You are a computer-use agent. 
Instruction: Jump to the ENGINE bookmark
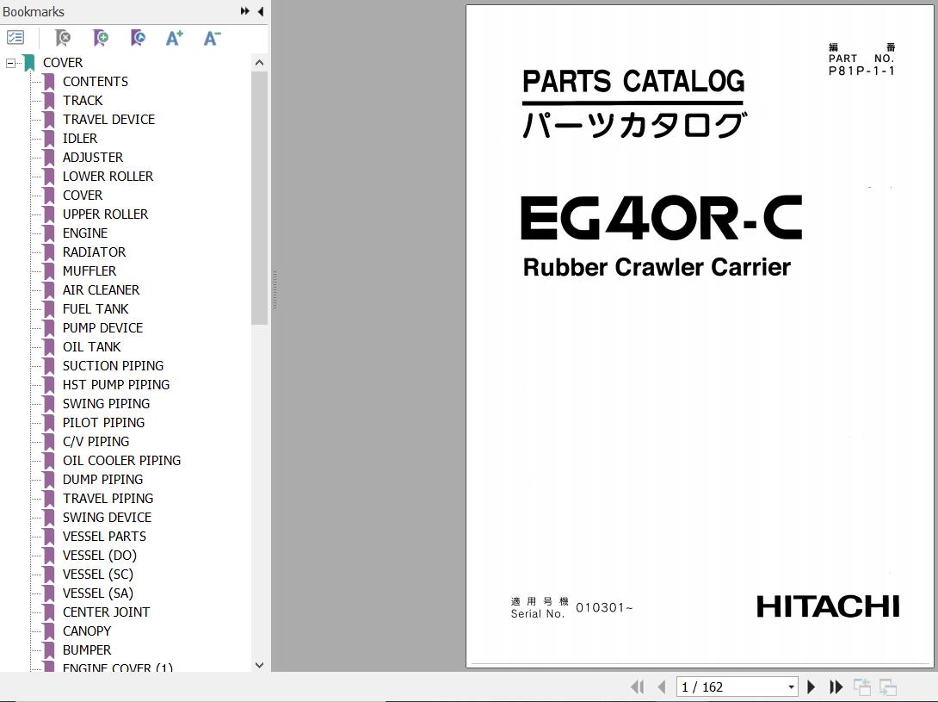pos(85,233)
